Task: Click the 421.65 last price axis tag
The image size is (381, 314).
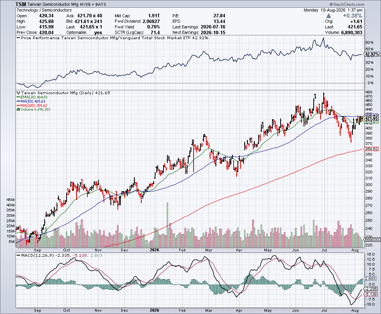Action: point(371,118)
